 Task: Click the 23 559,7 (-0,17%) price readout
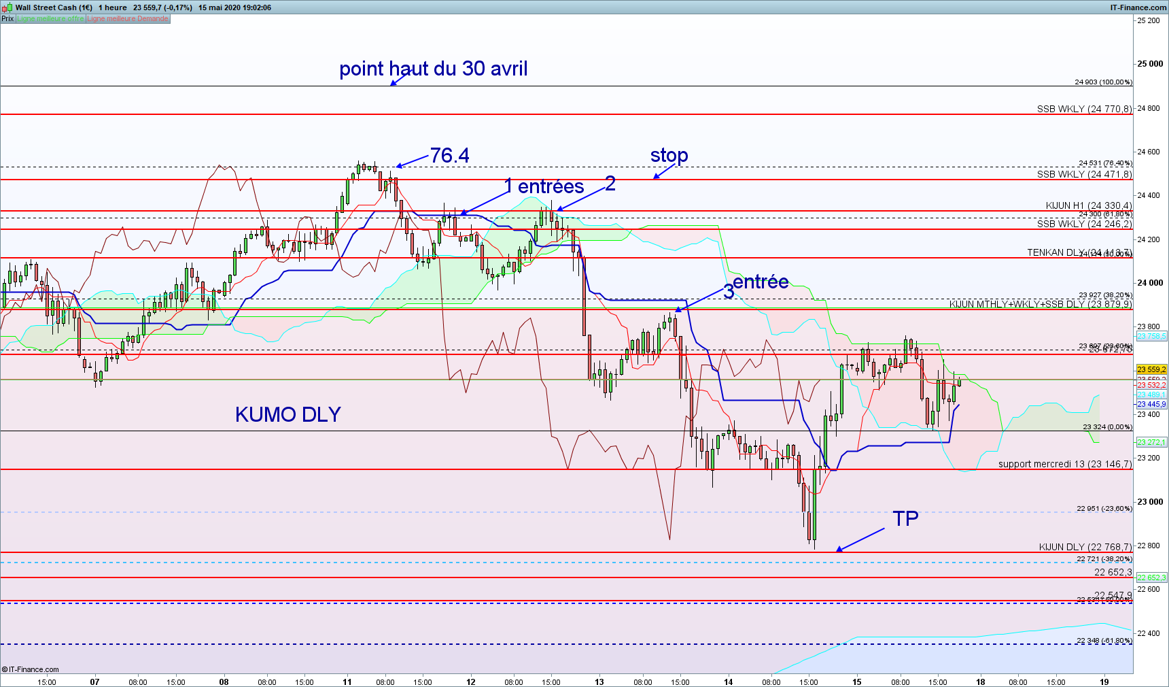pos(162,7)
